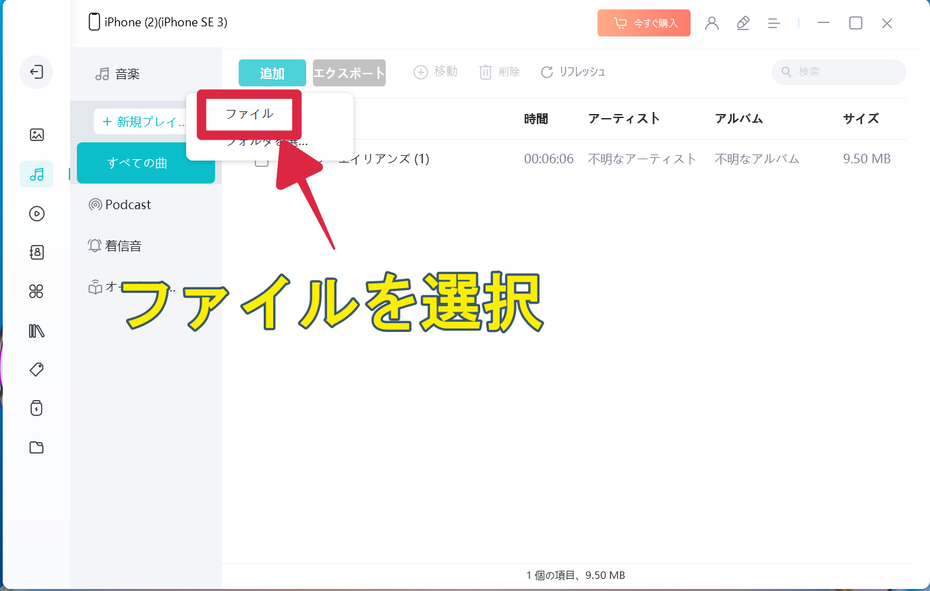
Task: Expand the 追加 add dropdown
Action: 272,73
